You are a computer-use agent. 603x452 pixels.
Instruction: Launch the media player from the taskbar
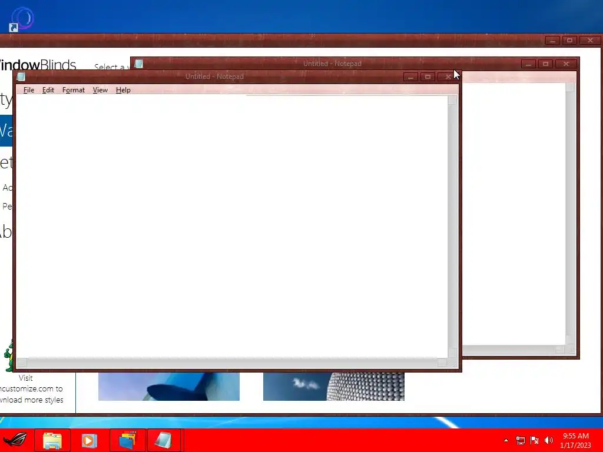point(90,440)
